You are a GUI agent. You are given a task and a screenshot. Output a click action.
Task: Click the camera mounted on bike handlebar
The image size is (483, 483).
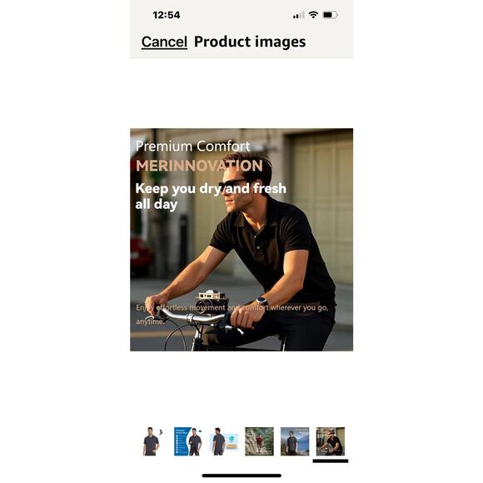pos(212,301)
